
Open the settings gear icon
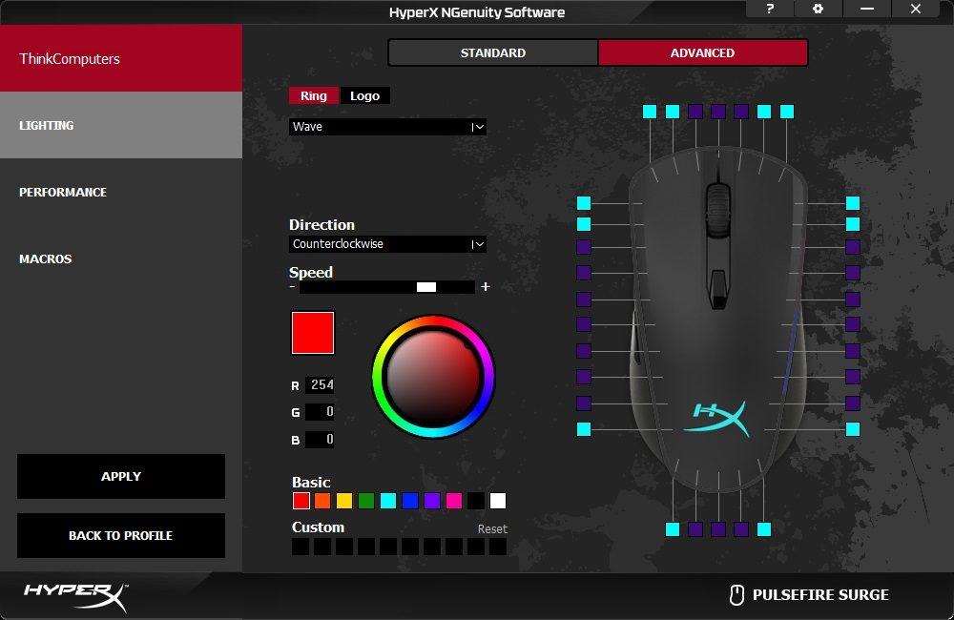pos(818,9)
